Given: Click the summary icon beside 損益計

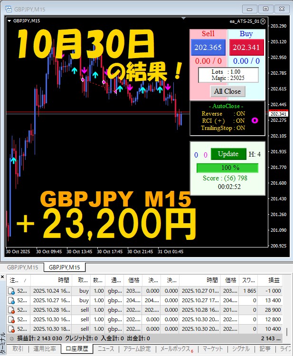Looking at the screenshot, I should click(11, 339).
